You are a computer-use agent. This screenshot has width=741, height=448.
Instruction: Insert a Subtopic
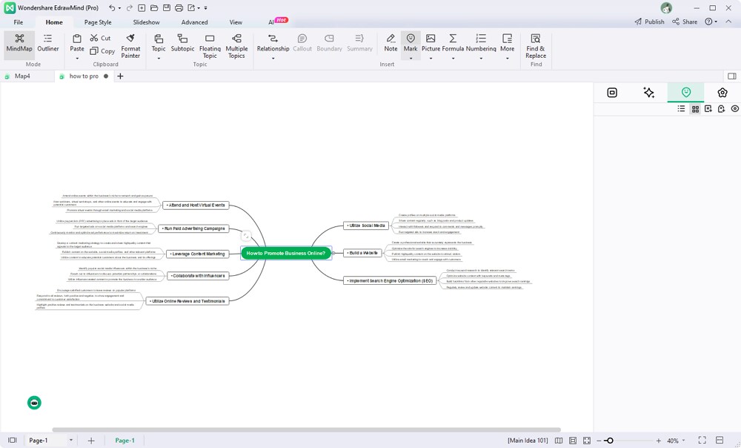(x=182, y=42)
